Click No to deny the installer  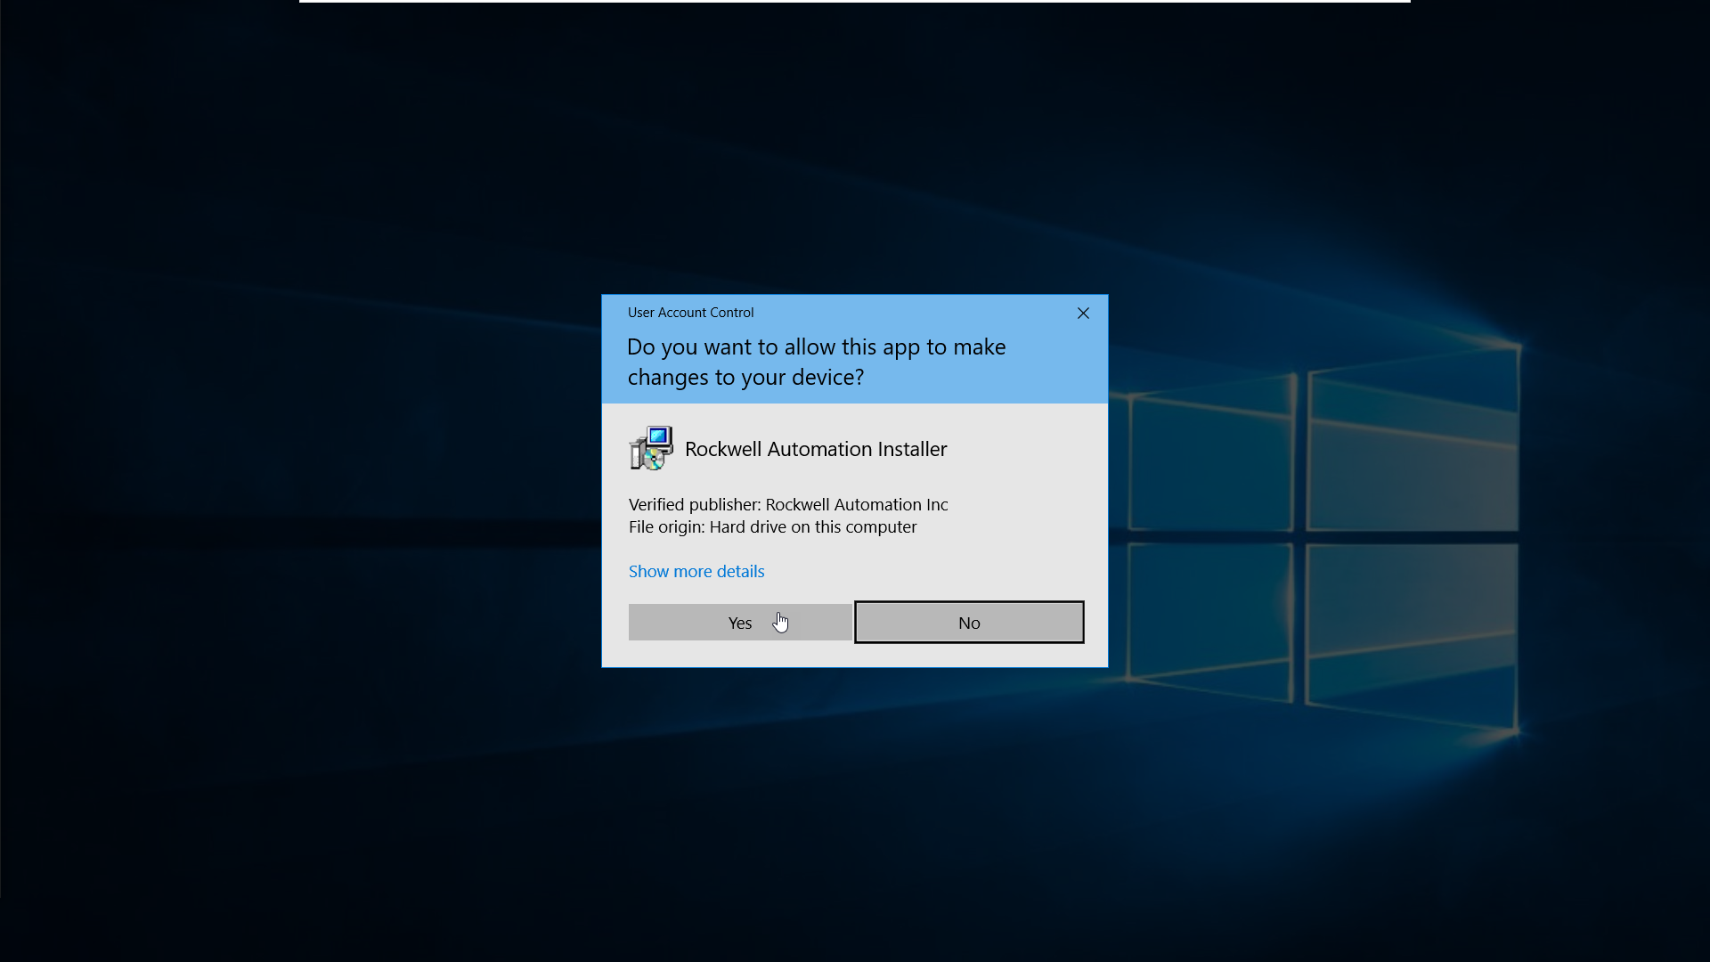tap(969, 623)
